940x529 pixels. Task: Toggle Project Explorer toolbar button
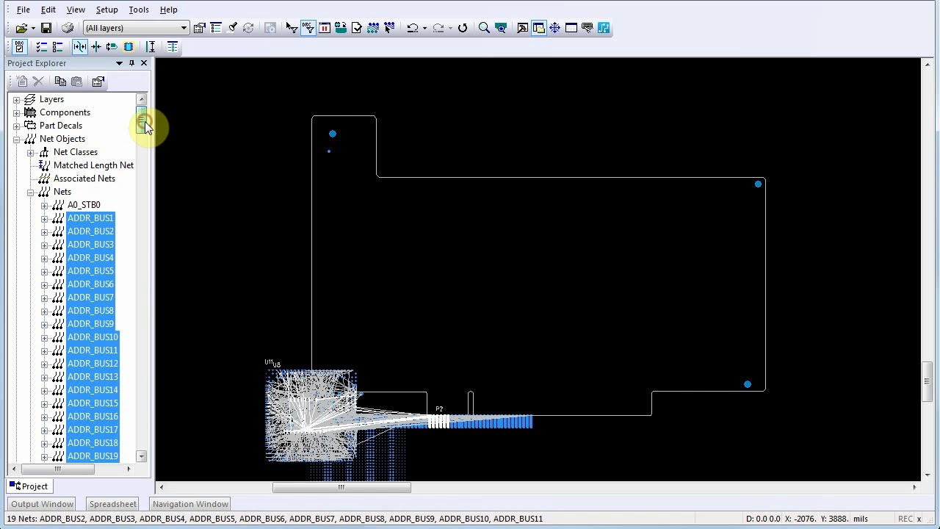[538, 28]
